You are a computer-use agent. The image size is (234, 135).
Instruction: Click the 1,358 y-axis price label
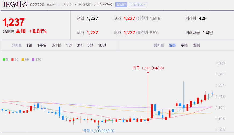[x=220, y=63]
